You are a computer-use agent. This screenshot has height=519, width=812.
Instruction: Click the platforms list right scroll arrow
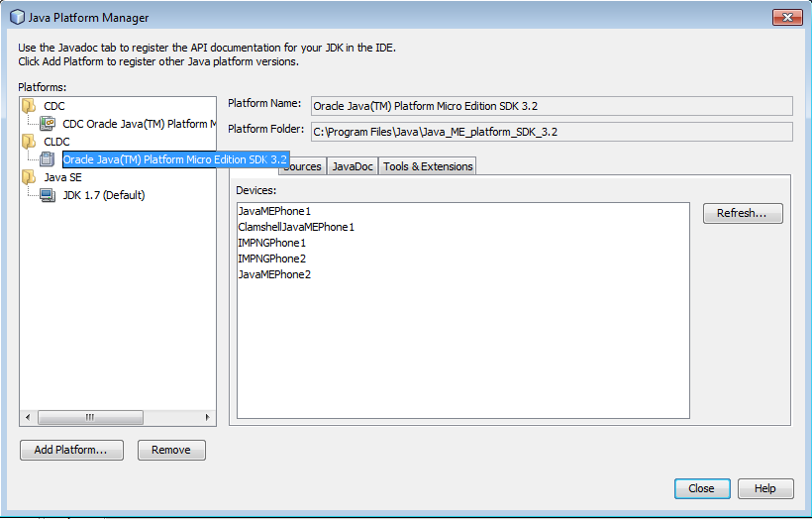pyautogui.click(x=207, y=418)
